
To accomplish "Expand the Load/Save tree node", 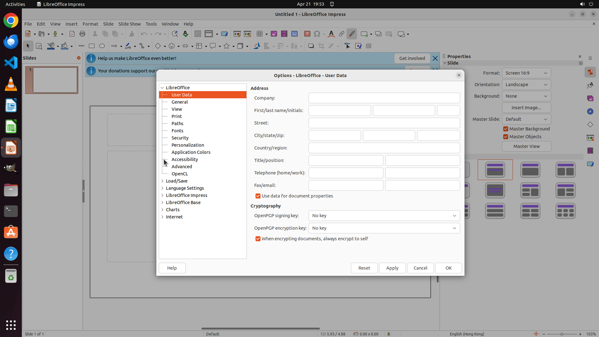I will pos(163,181).
